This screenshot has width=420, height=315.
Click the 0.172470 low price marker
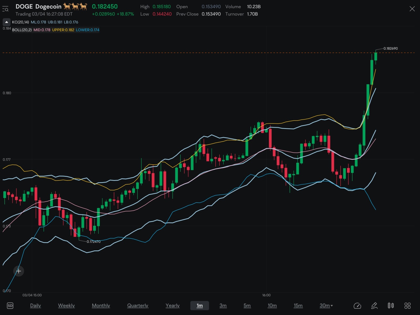pos(94,241)
